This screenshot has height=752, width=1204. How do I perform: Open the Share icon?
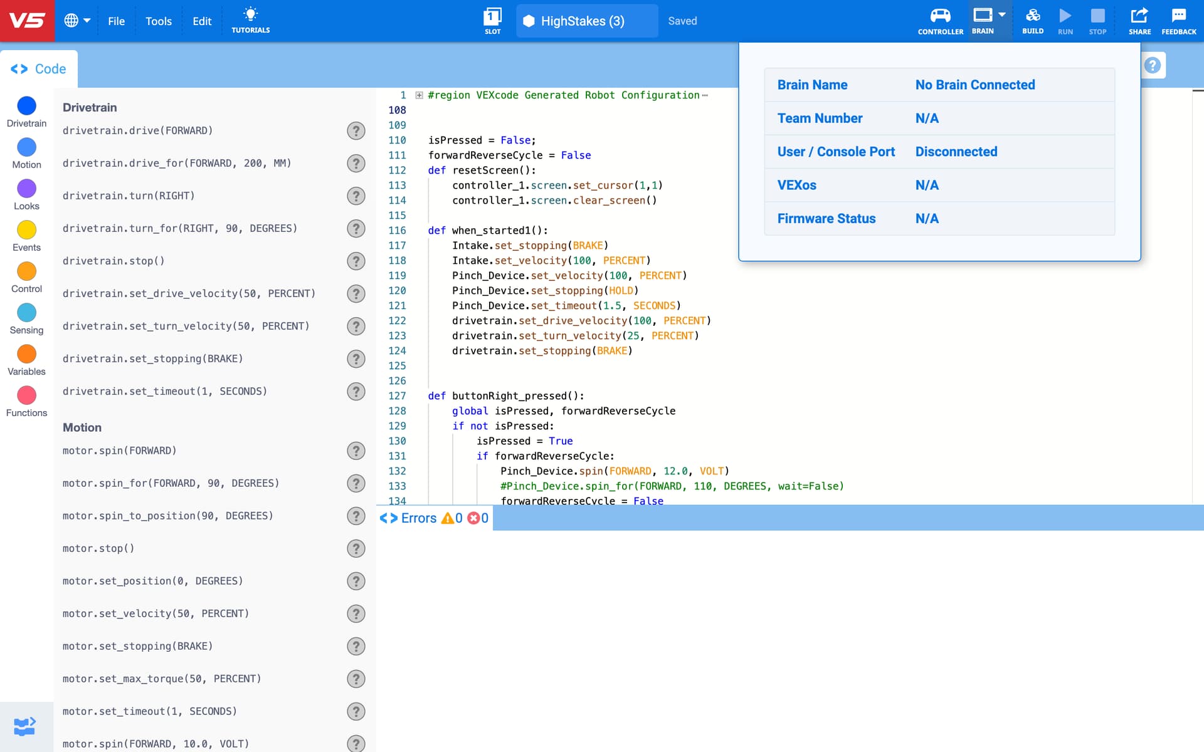[1139, 21]
